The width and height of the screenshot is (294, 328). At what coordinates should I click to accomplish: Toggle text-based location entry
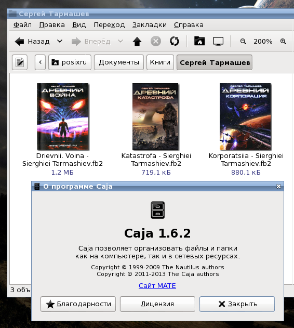point(20,62)
